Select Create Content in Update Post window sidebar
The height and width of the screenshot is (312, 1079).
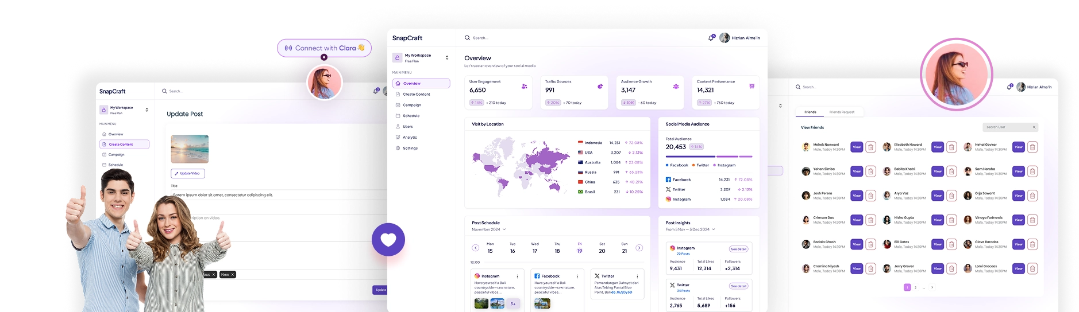(124, 145)
